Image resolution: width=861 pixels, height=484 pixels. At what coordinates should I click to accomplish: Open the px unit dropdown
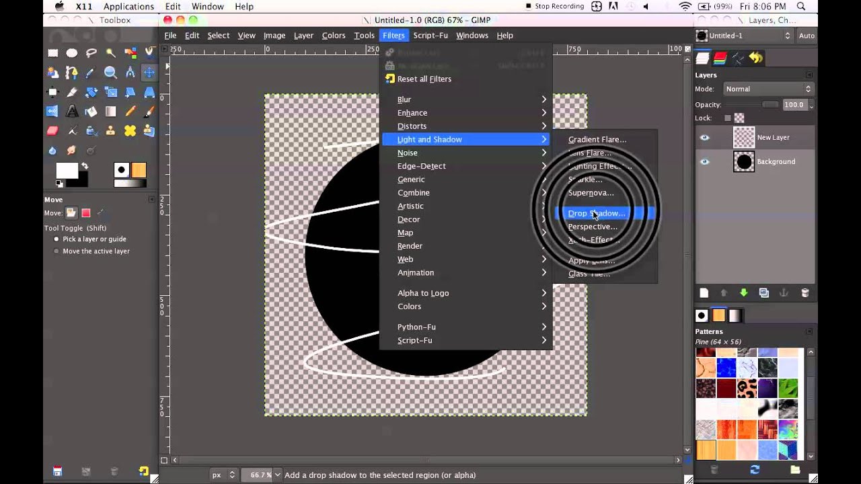(x=223, y=475)
